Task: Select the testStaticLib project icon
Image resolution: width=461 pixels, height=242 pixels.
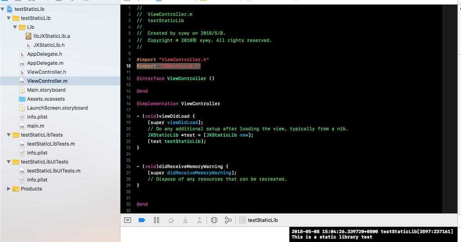Action: click(9, 9)
